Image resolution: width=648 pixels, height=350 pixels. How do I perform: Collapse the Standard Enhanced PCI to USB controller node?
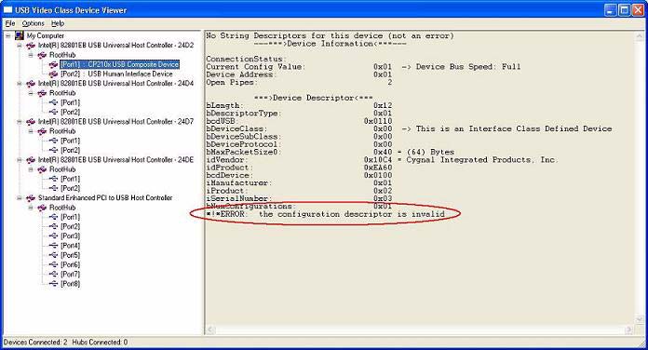tap(20, 198)
